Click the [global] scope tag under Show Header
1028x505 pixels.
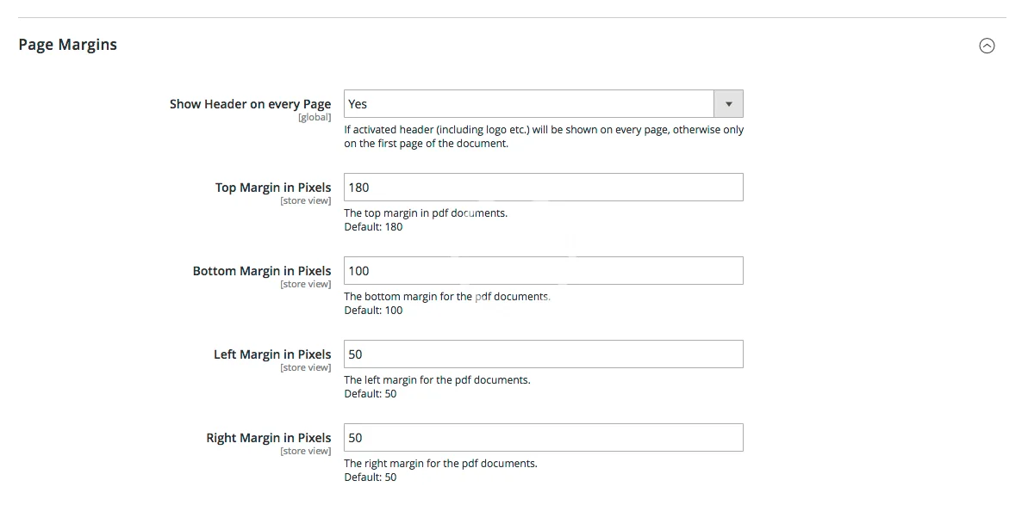[315, 118]
